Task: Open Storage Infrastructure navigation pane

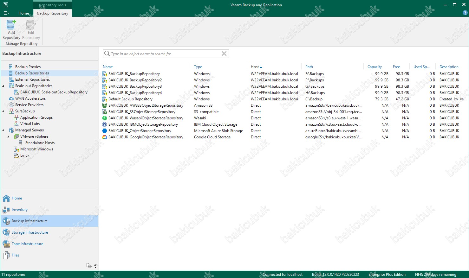Action: 49,232
